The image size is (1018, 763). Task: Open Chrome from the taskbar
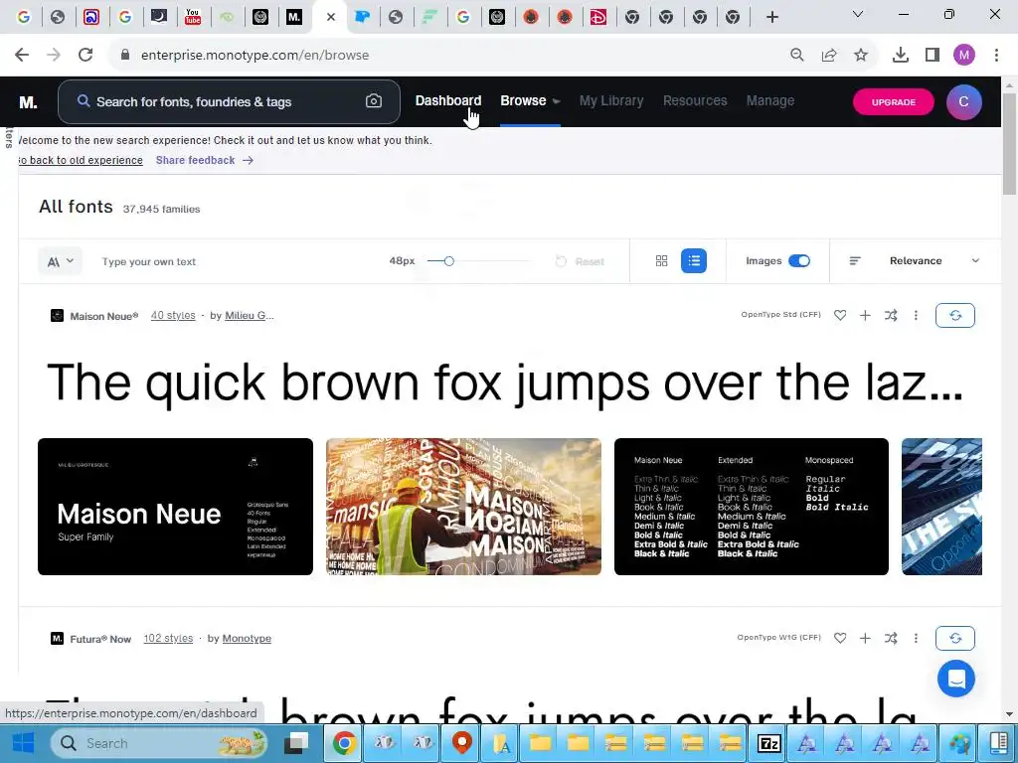[x=344, y=743]
